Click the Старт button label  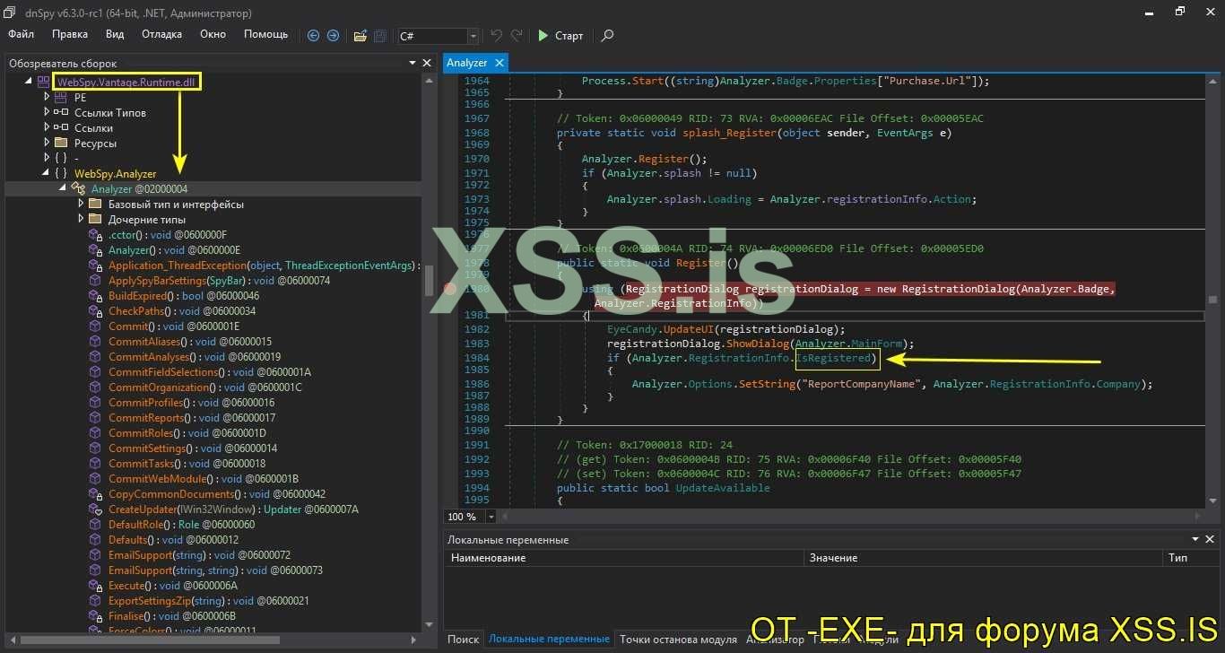click(x=569, y=36)
